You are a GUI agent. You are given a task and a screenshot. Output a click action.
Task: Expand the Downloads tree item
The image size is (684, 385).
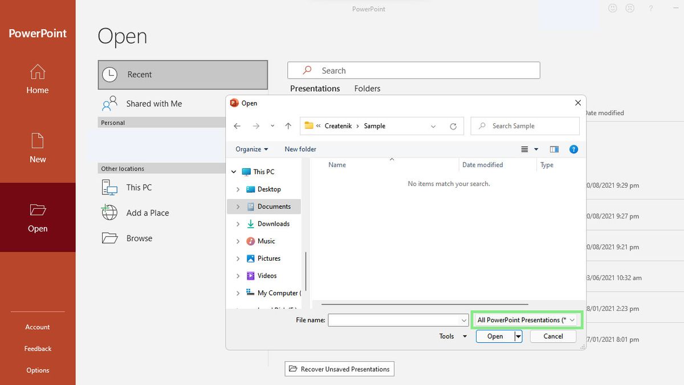(x=238, y=224)
